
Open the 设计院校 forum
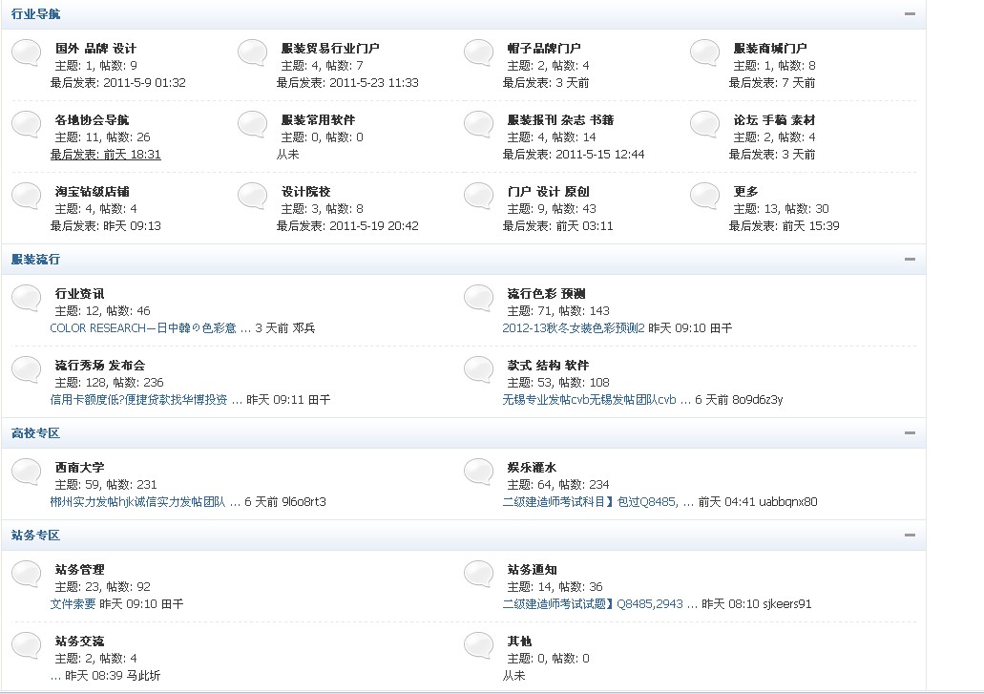305,191
